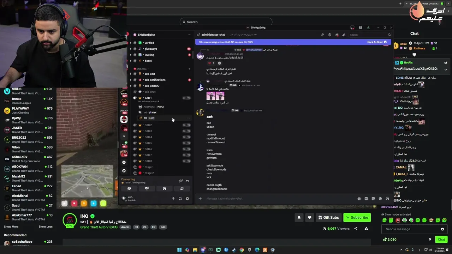Hide pinned BotRix message eye icon
The width and height of the screenshot is (452, 254).
pyautogui.click(x=446, y=63)
